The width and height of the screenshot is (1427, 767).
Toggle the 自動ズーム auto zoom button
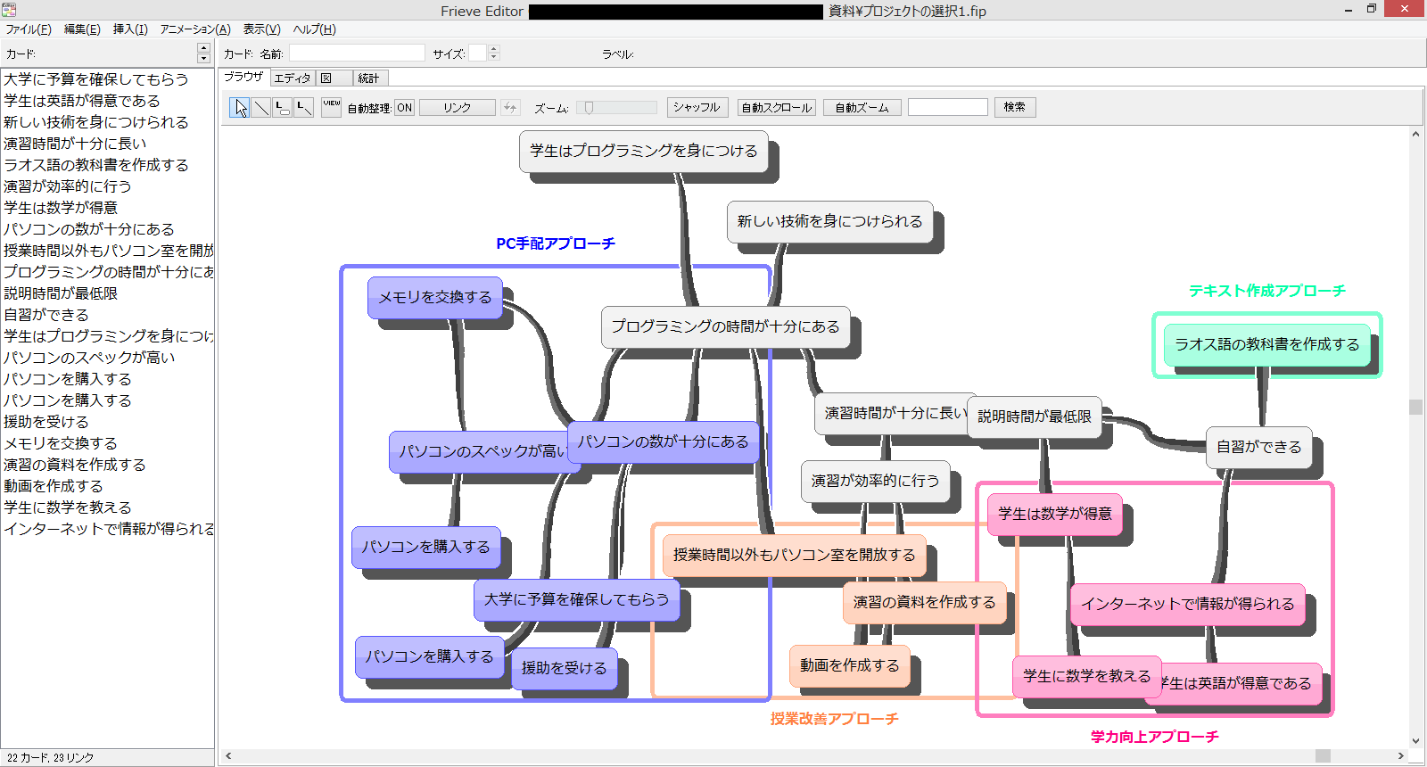(862, 108)
